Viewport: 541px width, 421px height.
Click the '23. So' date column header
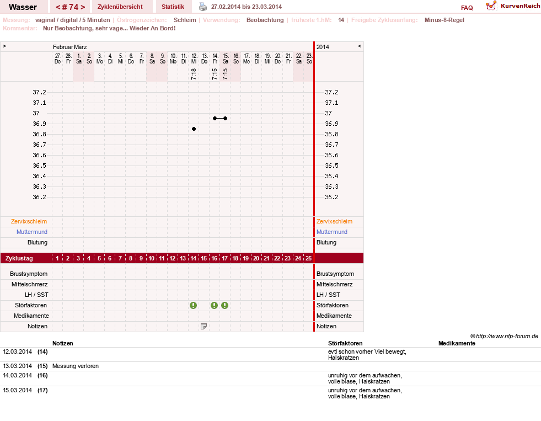point(309,58)
